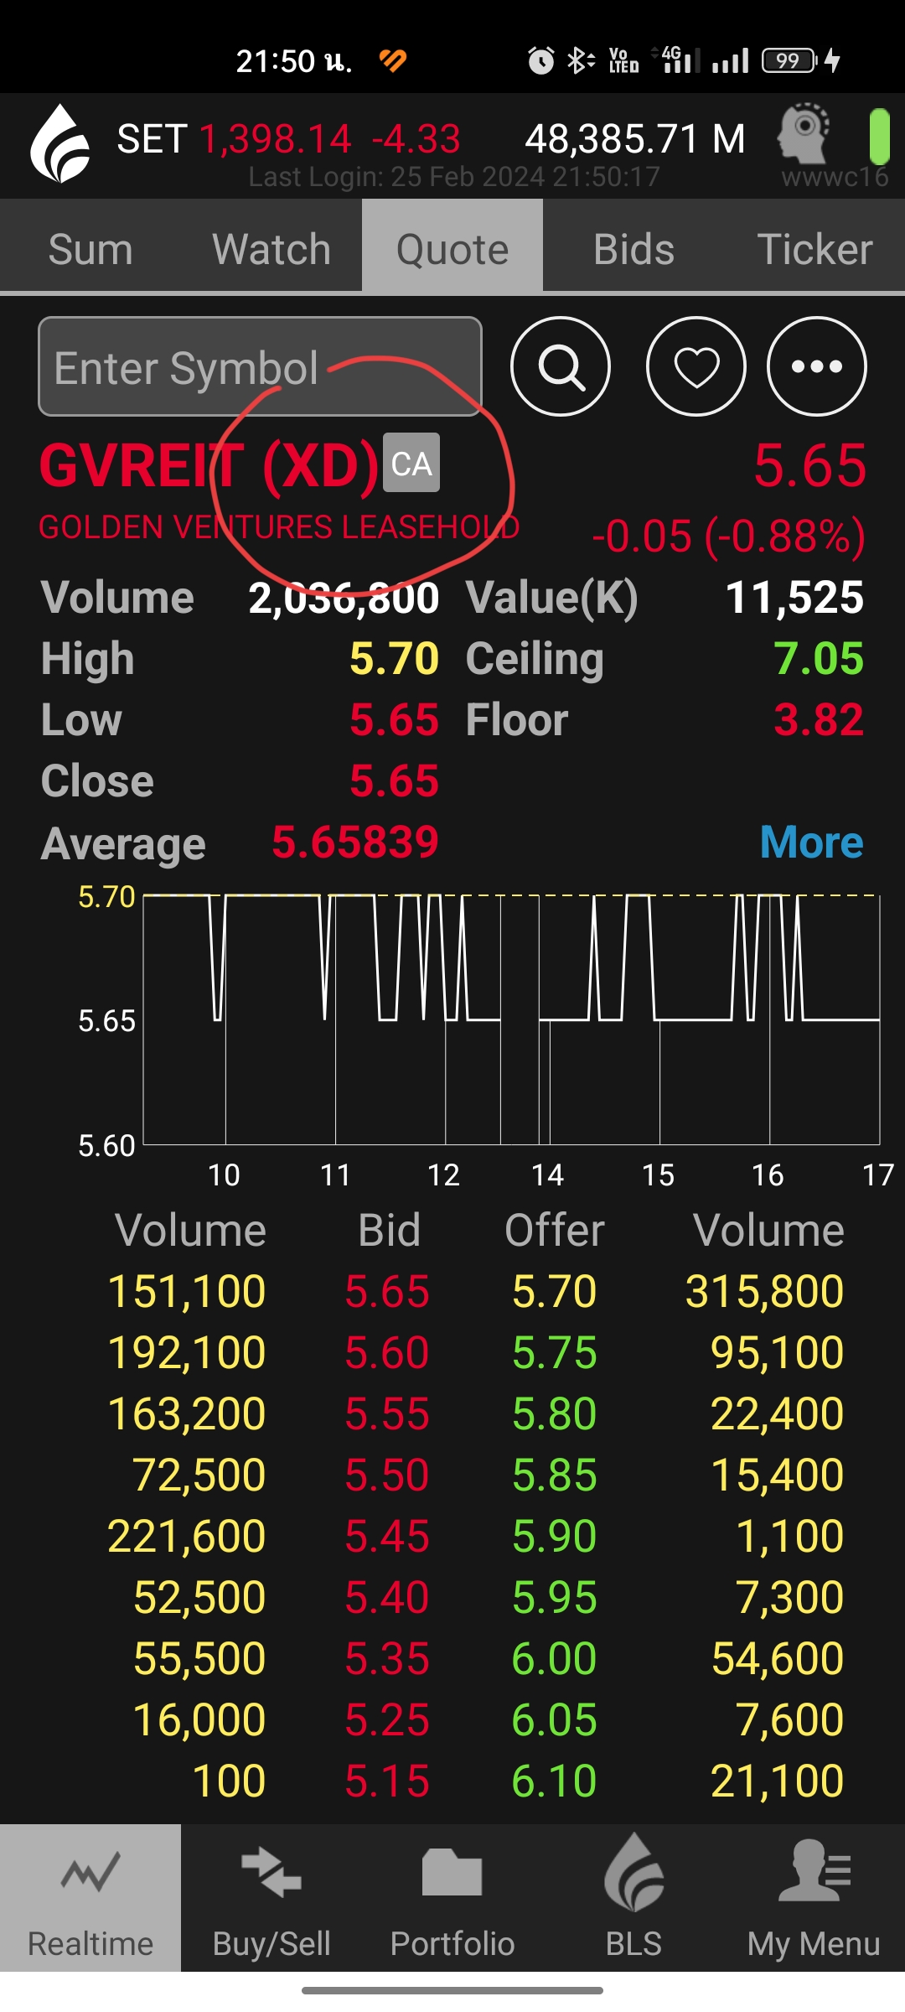The width and height of the screenshot is (905, 2012).
Task: Select offer price 5.95
Action: [555, 1597]
